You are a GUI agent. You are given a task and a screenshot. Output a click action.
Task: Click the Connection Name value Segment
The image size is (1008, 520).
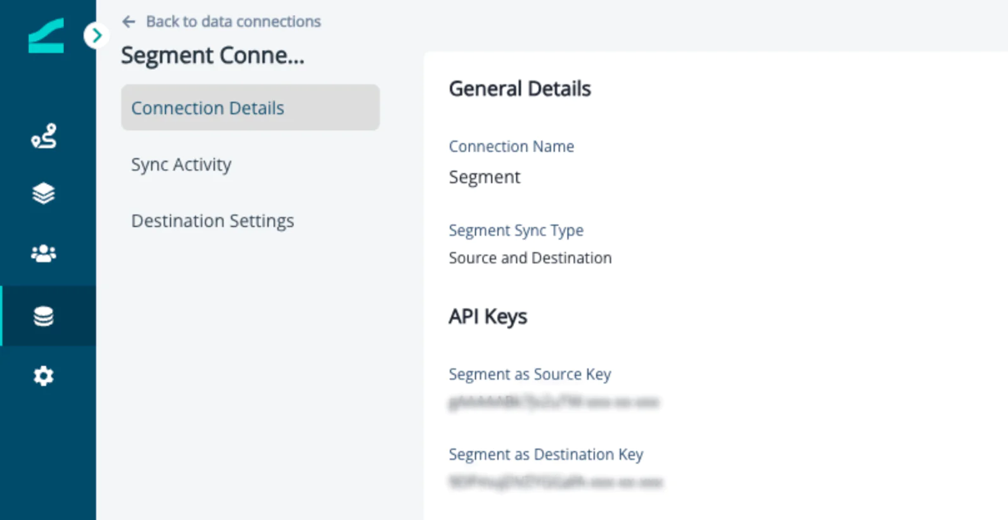[x=484, y=177]
